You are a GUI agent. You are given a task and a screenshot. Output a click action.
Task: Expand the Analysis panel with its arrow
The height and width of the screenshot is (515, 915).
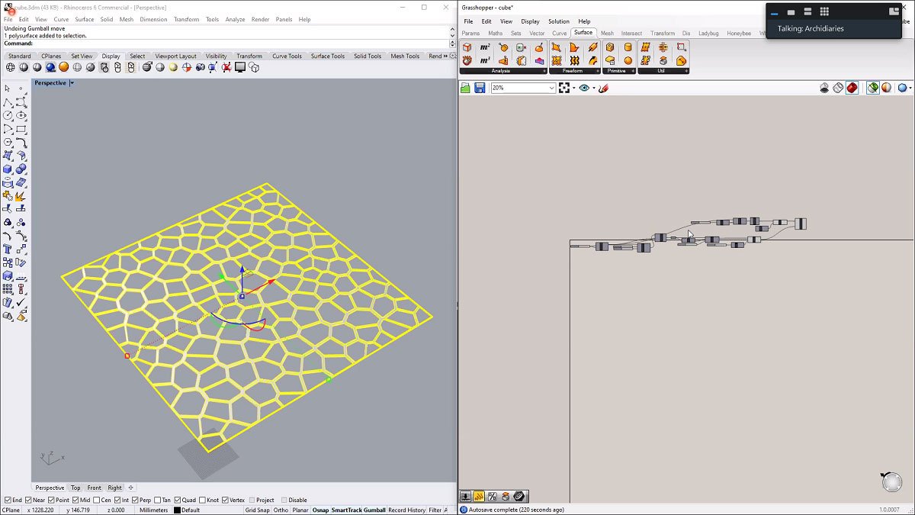(x=544, y=70)
